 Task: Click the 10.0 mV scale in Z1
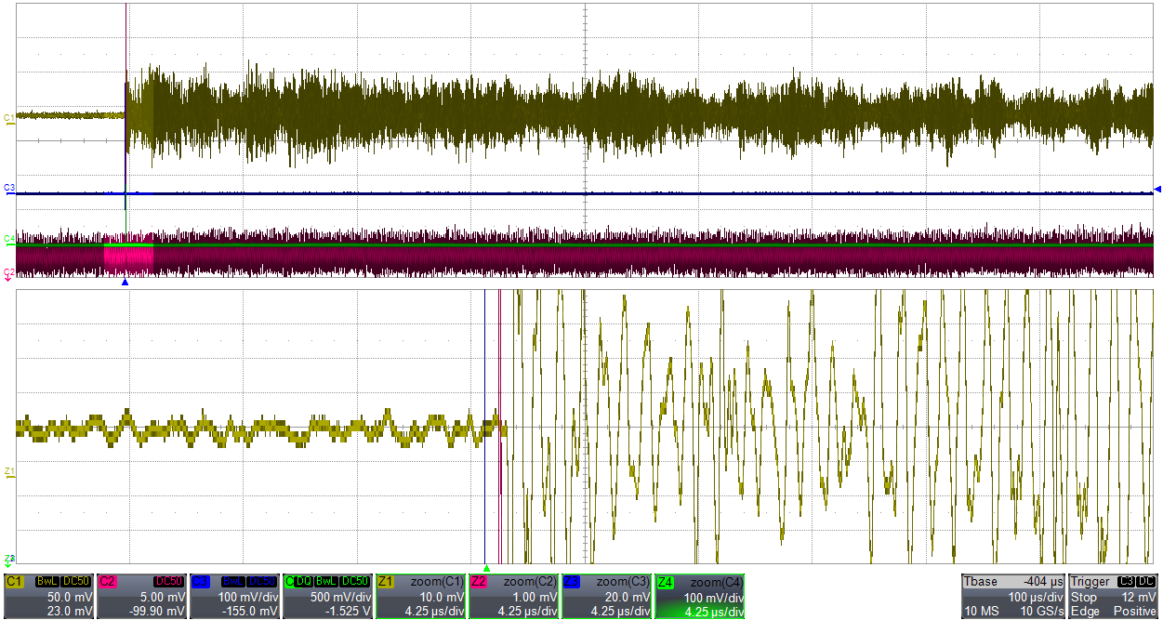coord(443,597)
